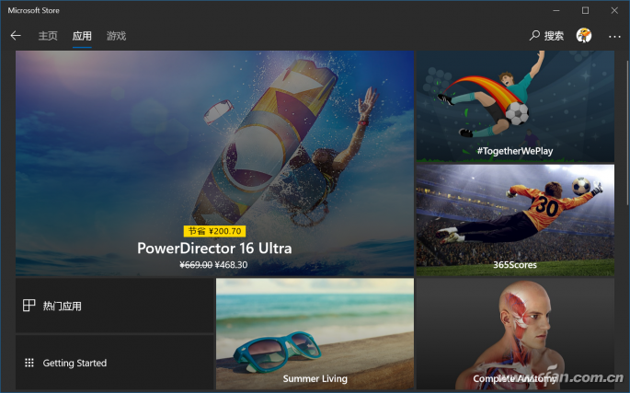Screen dimensions: 630x393
Task: Maximize the Microsoft Store window
Action: click(586, 10)
